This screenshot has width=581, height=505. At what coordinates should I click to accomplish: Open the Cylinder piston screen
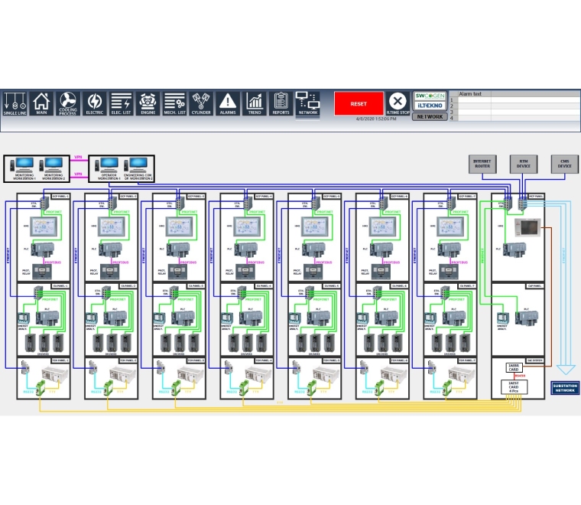201,103
